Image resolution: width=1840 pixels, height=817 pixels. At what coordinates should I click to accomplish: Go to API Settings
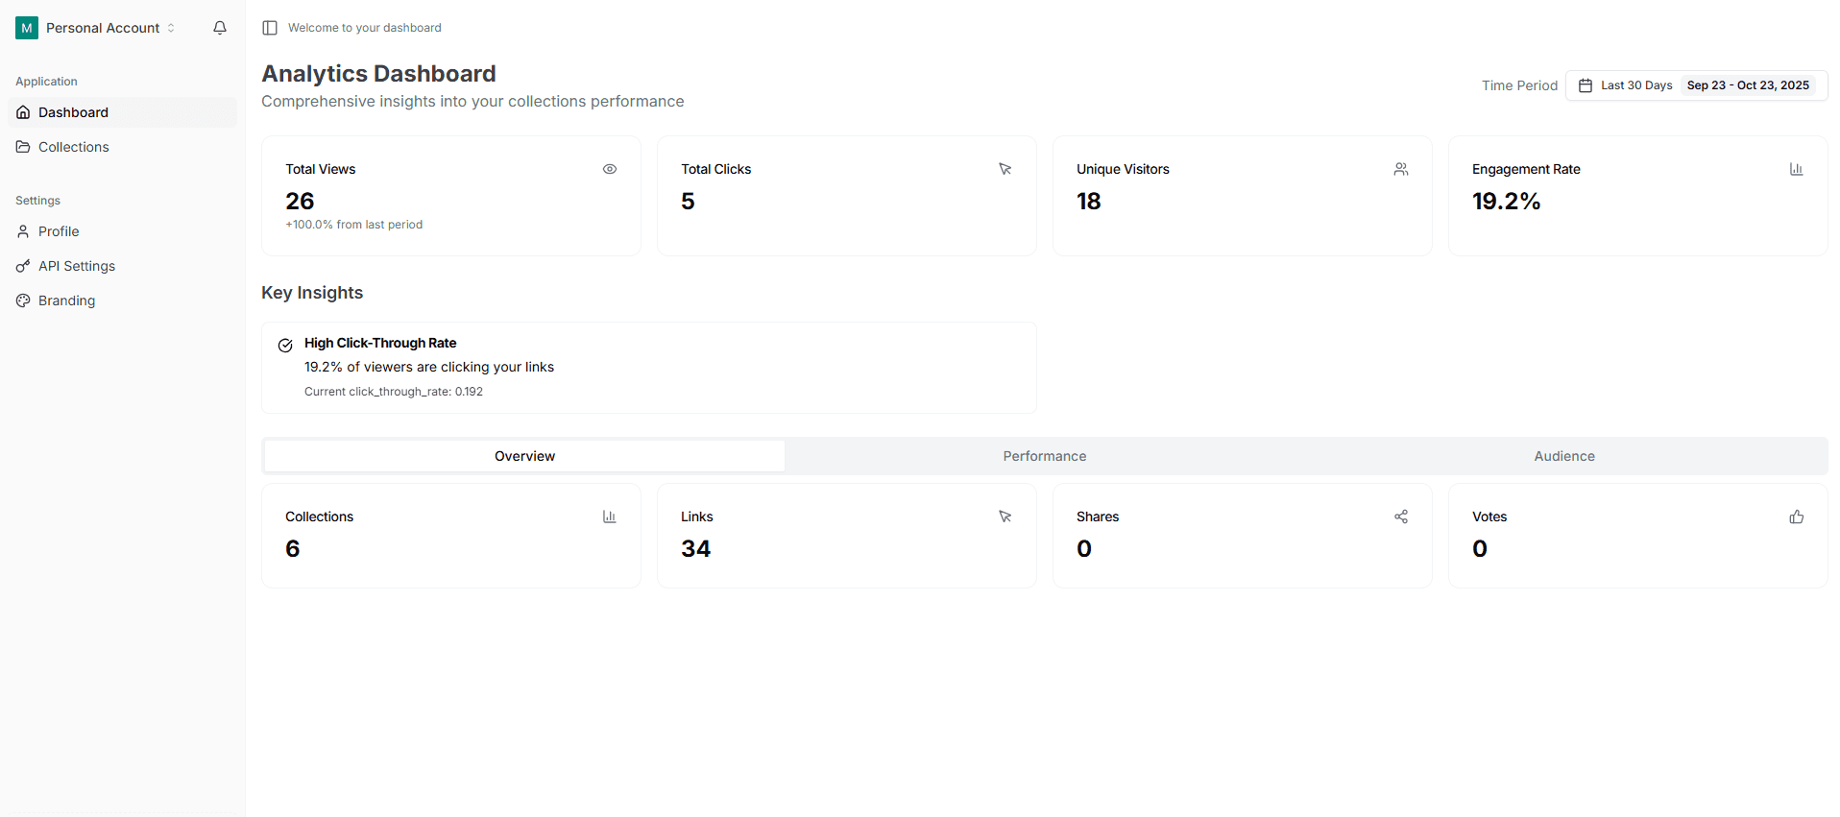tap(76, 266)
